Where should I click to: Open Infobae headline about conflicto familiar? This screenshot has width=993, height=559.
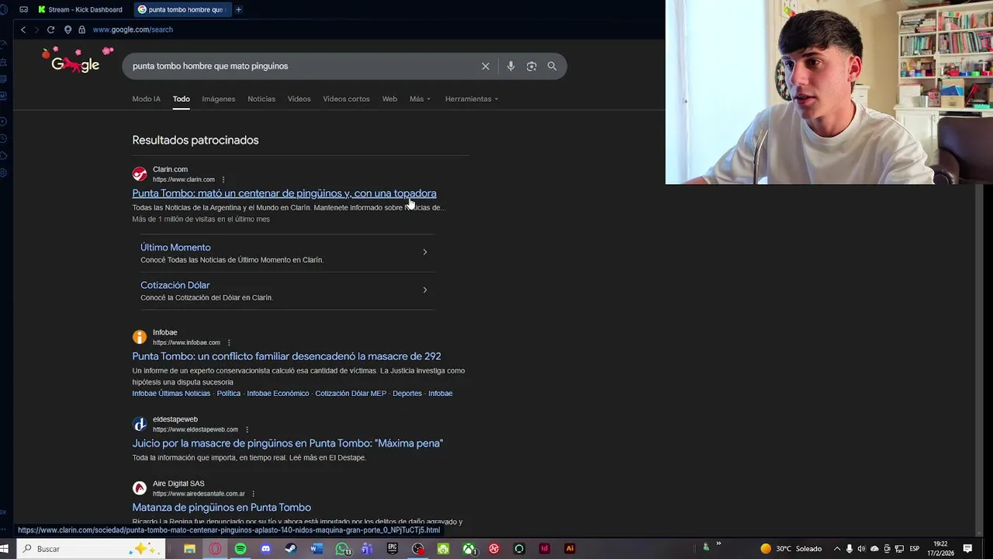(286, 356)
